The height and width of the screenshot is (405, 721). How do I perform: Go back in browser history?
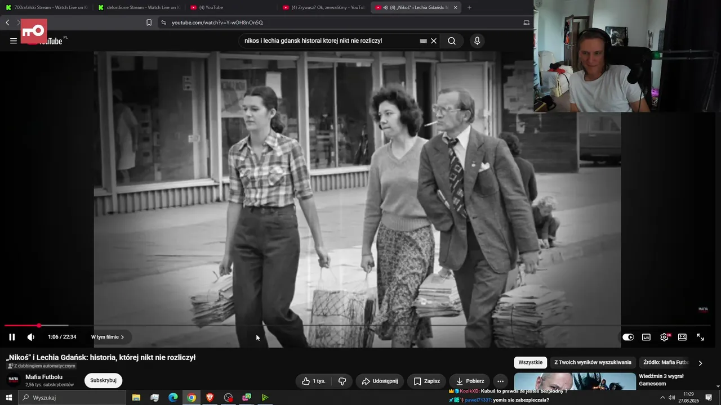coord(7,22)
